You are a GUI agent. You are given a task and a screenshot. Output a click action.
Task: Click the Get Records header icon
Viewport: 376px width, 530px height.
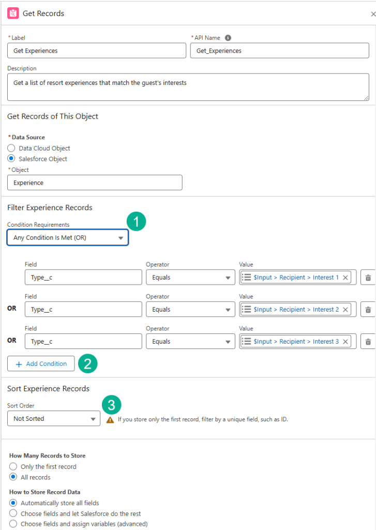(13, 13)
